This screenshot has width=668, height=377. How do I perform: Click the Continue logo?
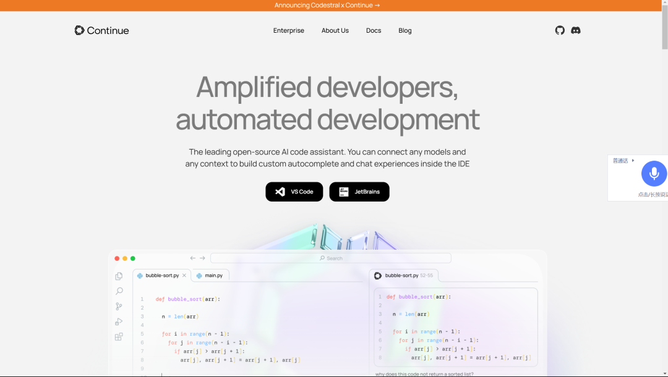pos(101,30)
